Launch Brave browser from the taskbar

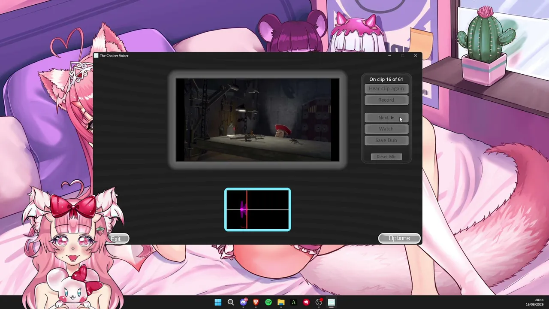(256, 302)
